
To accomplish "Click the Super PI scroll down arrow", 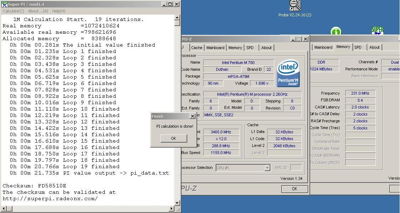I will tap(177, 203).
